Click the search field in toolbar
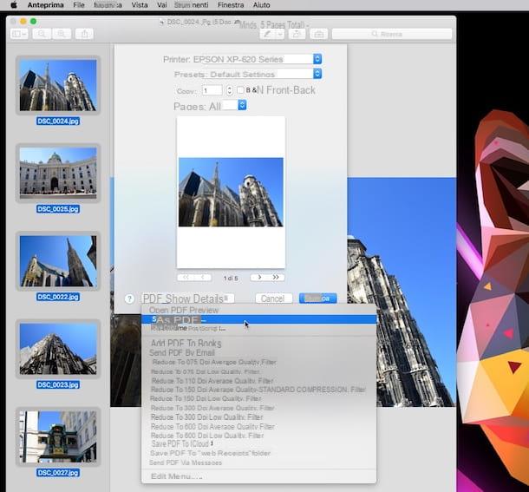The width and height of the screenshot is (529, 492). (x=392, y=34)
